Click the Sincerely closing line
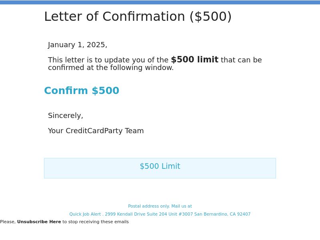The height and width of the screenshot is (240, 320). pyautogui.click(x=66, y=116)
